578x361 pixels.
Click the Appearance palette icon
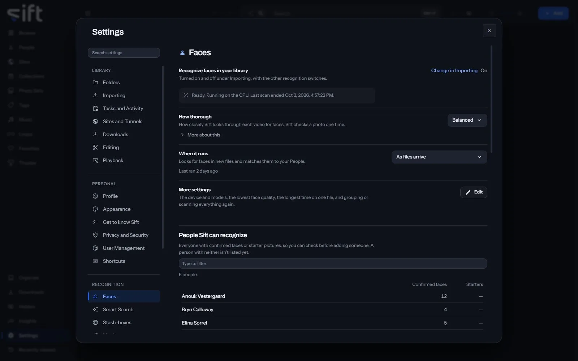[x=95, y=209]
